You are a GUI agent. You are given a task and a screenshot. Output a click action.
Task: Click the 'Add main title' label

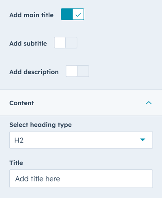click(32, 15)
